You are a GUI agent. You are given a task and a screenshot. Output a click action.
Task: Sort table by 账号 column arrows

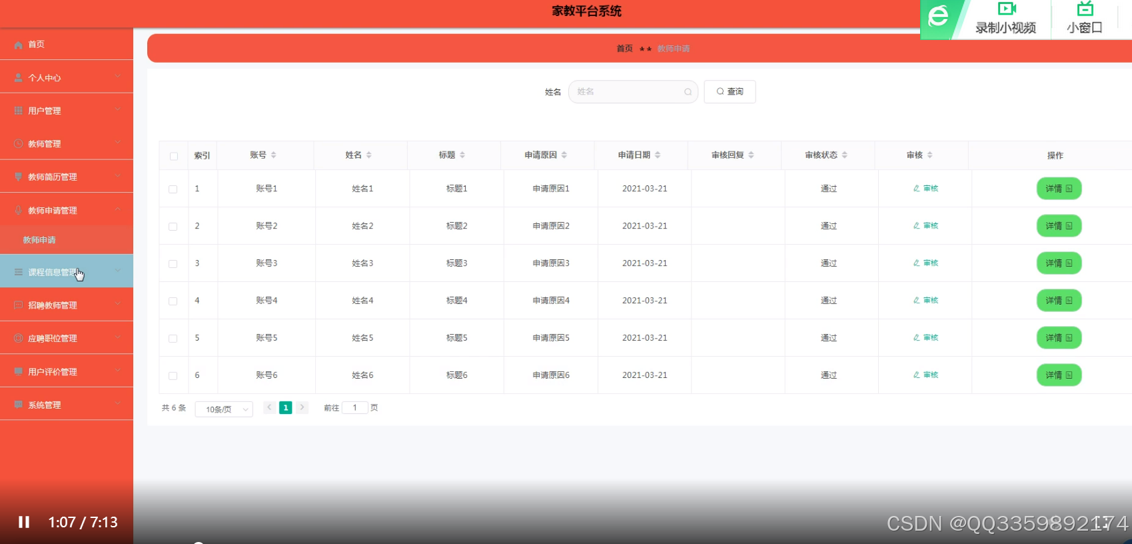tap(273, 155)
